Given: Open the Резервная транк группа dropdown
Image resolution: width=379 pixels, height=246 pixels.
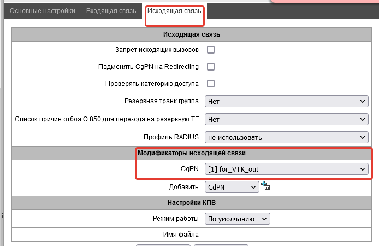Looking at the screenshot, I should pos(286,101).
